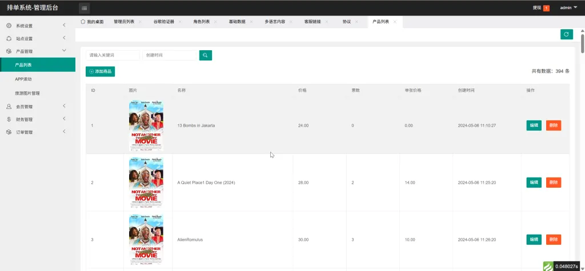Screen dimensions: 585x271
Task: Close the 多语言内容 tab with its X
Action: click(x=291, y=22)
